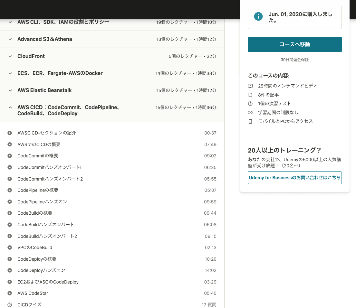Click the article icon beside 8件の記事
Viewport: 356px width, 308px height.
250,95
